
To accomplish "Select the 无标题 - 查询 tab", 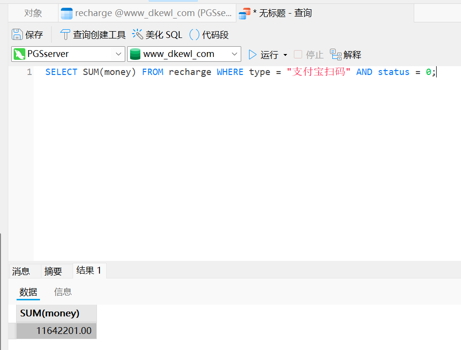I will click(325, 13).
